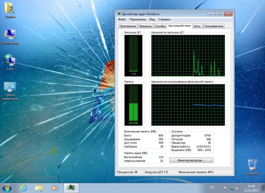Open the Параметры menu

click(x=138, y=19)
